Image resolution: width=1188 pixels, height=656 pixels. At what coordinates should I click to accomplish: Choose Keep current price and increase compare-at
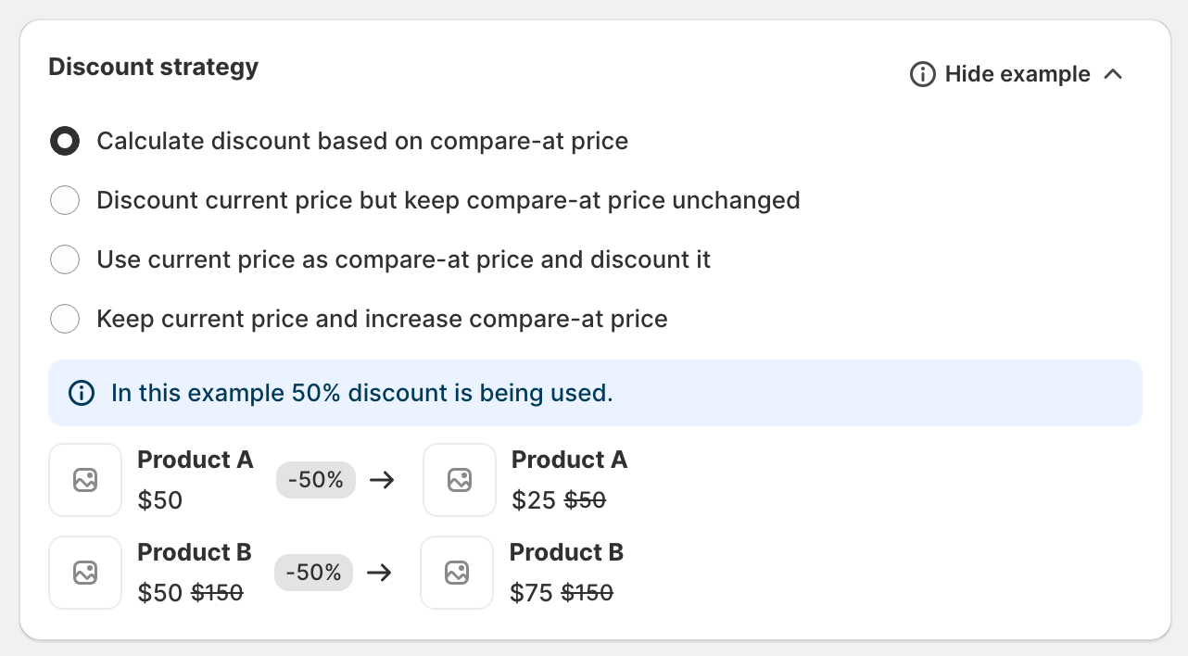click(65, 319)
